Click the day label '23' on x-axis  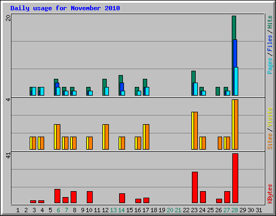pos(194,210)
